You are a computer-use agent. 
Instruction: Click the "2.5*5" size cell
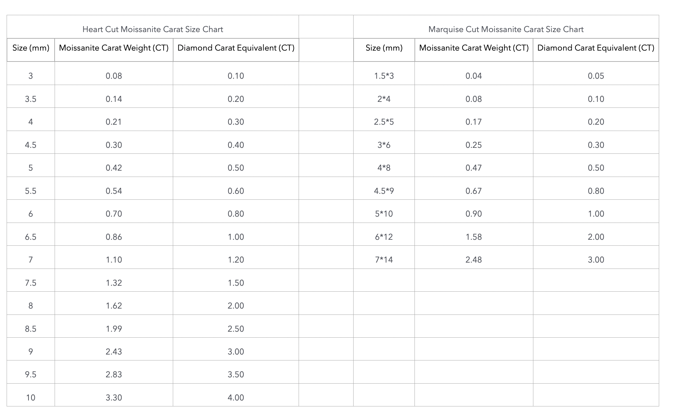[x=384, y=122]
